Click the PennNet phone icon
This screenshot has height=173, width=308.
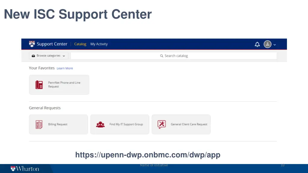pyautogui.click(x=39, y=85)
